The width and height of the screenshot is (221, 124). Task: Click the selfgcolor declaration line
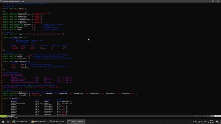(22, 23)
